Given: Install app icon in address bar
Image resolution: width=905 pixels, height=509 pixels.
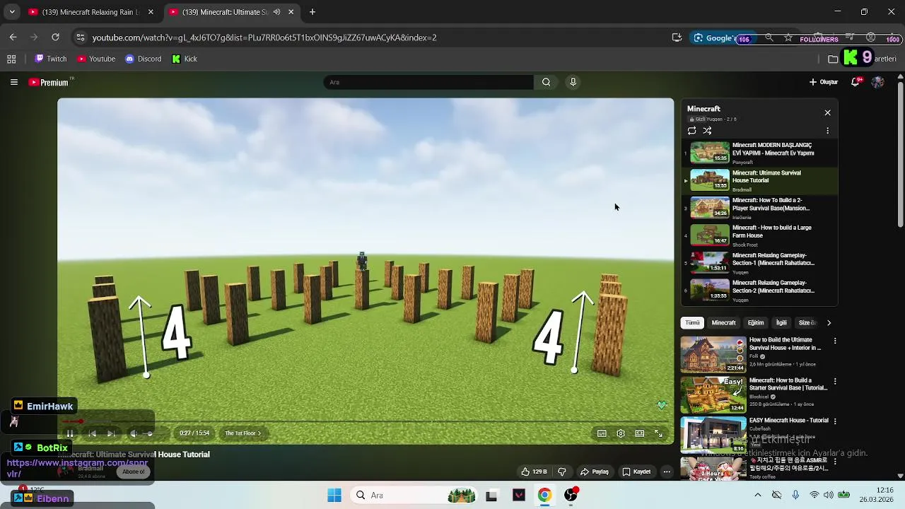Looking at the screenshot, I should point(677,37).
